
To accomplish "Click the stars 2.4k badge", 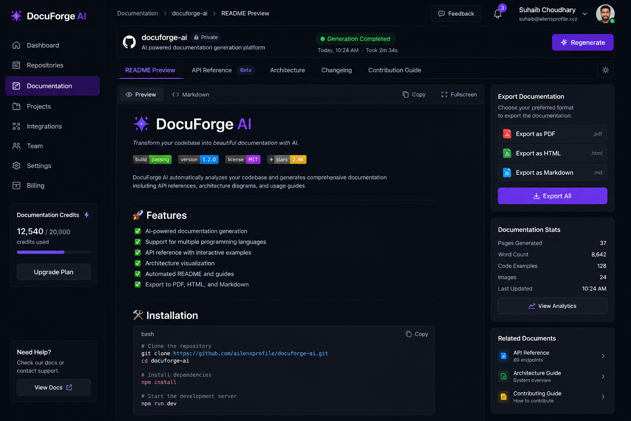I will tap(287, 160).
